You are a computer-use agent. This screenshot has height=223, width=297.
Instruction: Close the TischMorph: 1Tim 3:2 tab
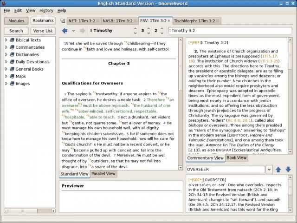tap(219, 21)
